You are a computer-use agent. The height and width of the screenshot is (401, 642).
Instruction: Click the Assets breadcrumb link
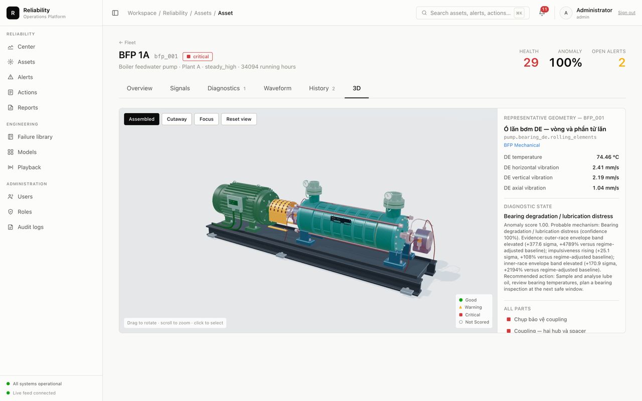click(203, 13)
